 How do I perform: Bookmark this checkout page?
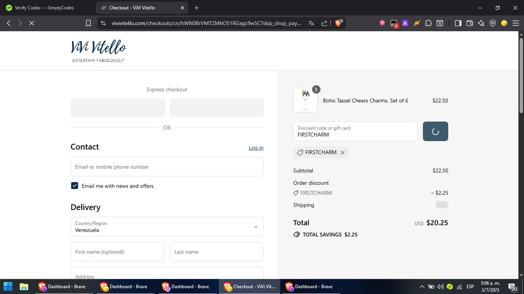click(88, 23)
